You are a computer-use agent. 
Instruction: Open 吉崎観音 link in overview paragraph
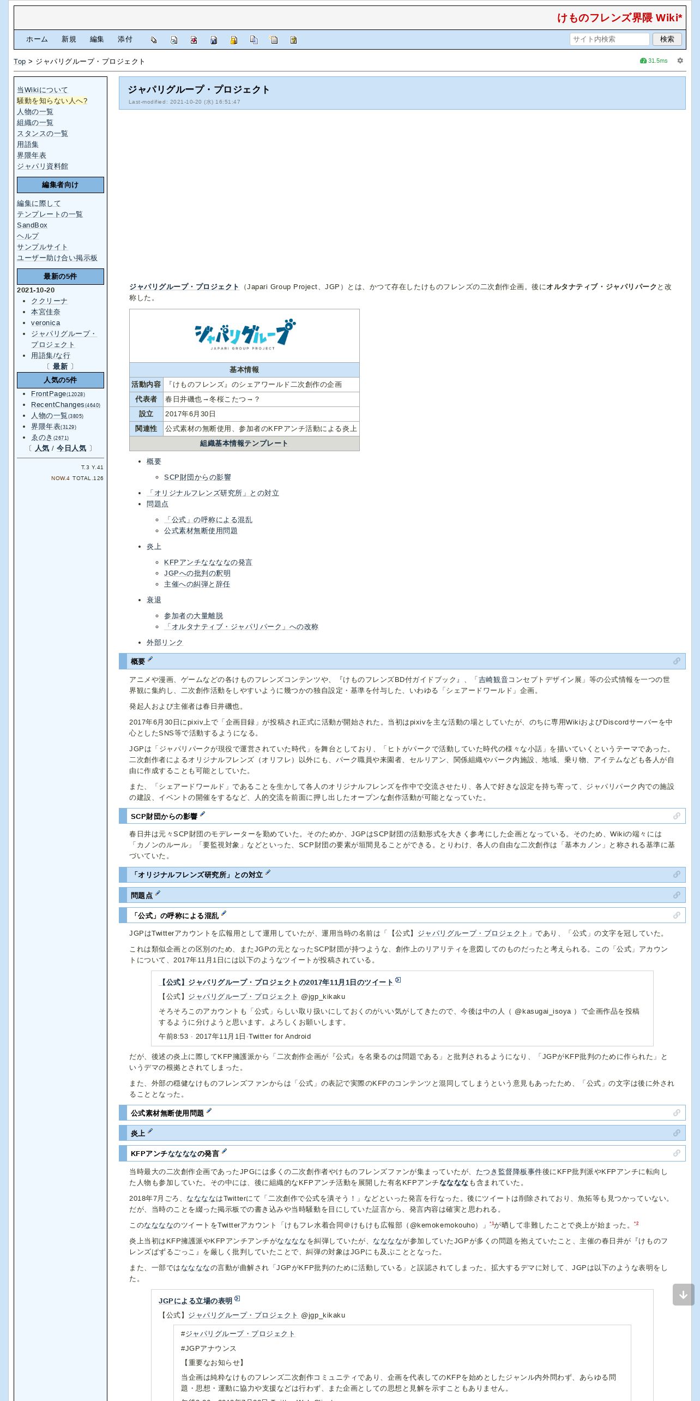[x=493, y=680]
